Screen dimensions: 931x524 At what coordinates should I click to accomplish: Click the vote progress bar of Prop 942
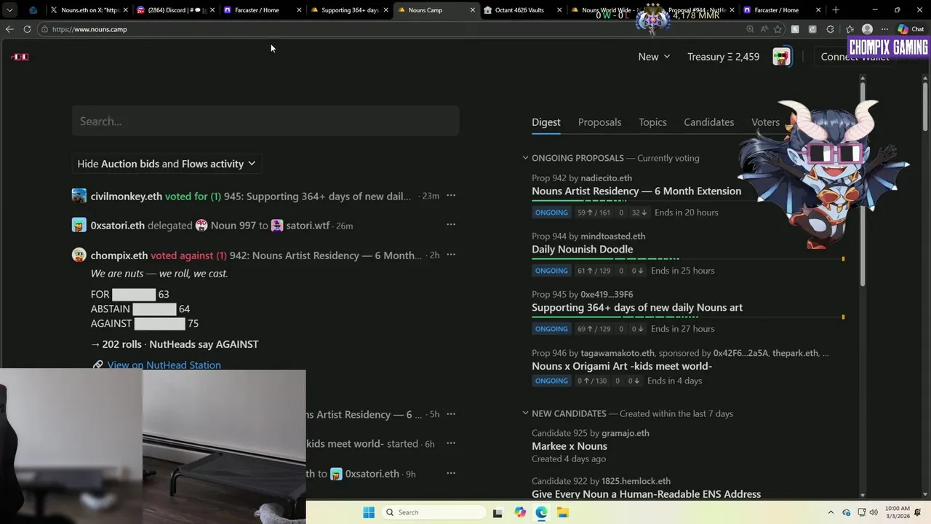(688, 200)
